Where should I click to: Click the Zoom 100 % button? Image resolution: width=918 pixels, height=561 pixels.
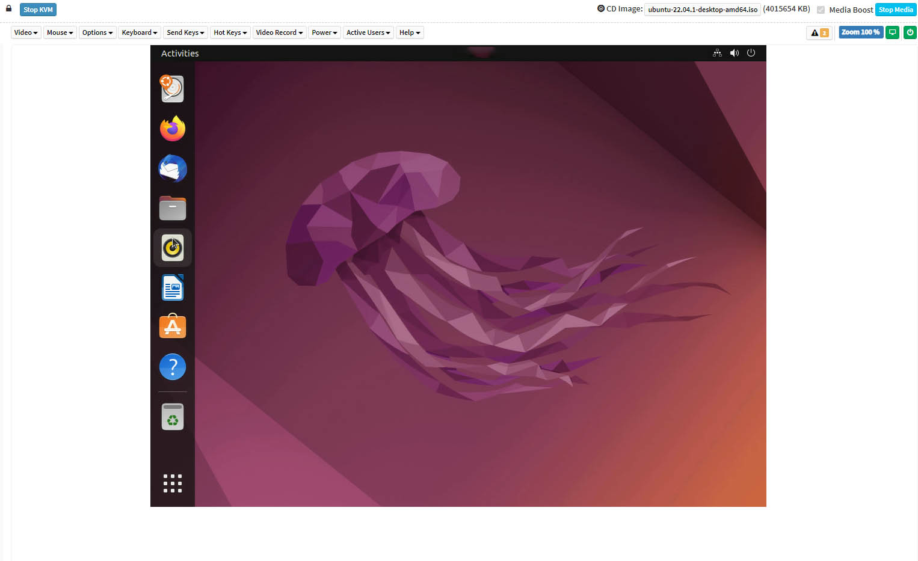point(860,32)
